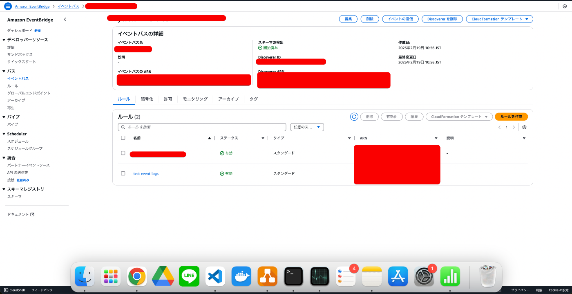
Task: Open グローバルエンドポイント in sidebar
Action: pyautogui.click(x=29, y=93)
